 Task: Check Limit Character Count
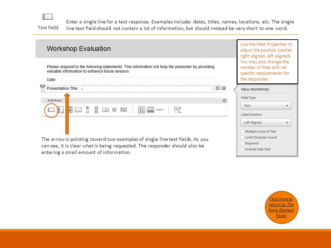(x=242, y=137)
